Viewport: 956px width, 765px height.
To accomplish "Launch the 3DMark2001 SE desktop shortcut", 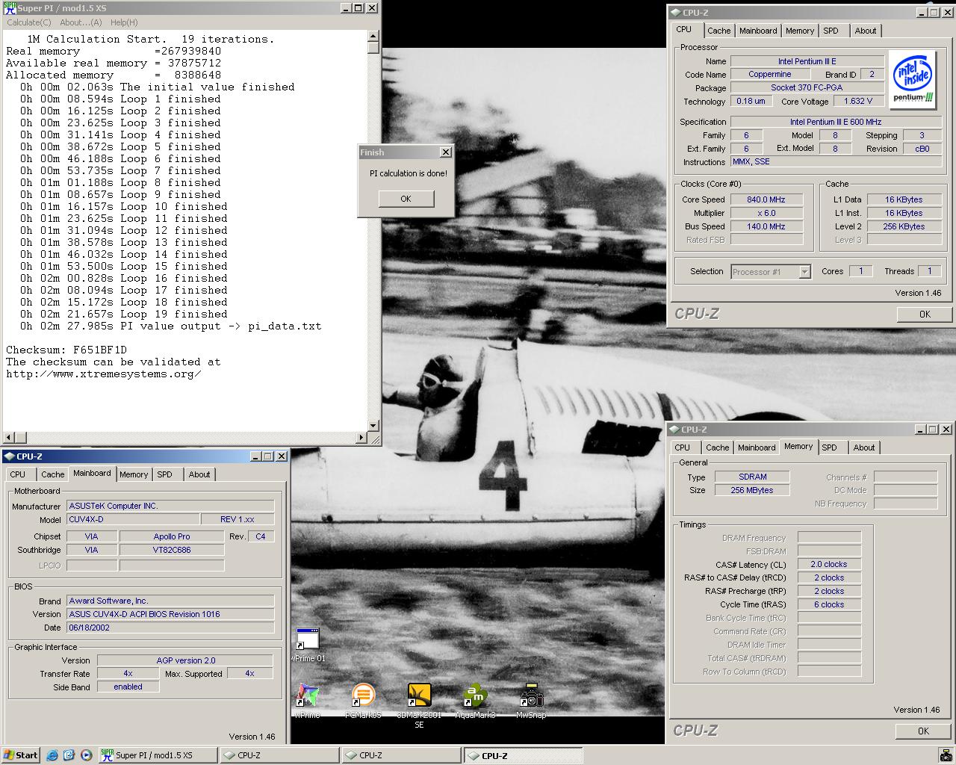I will 419,704.
